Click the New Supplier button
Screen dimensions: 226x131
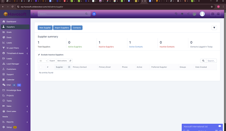pyautogui.click(x=45, y=28)
